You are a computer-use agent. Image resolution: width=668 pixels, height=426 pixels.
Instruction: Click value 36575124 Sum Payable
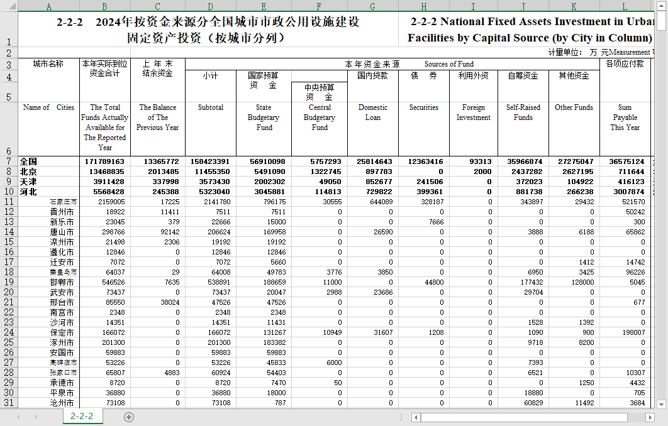coord(625,161)
